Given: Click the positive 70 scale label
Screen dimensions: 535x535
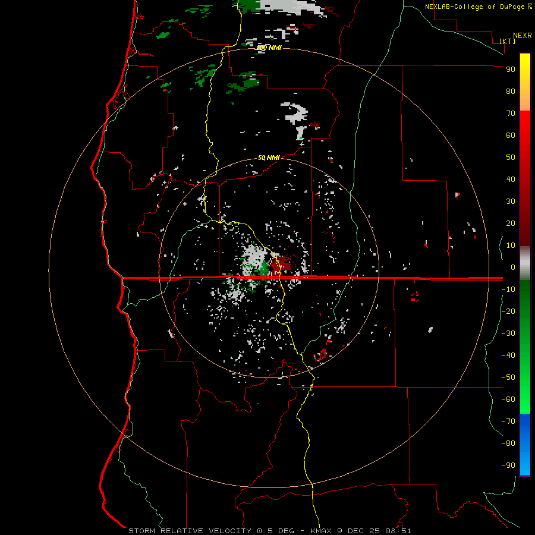Looking at the screenshot, I should (x=511, y=114).
